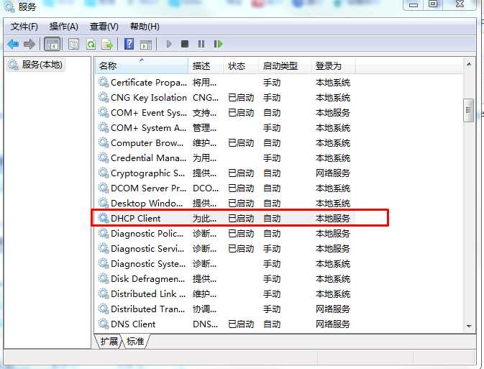
Task: Click the 服务 window title bar icon
Action: click(x=9, y=6)
